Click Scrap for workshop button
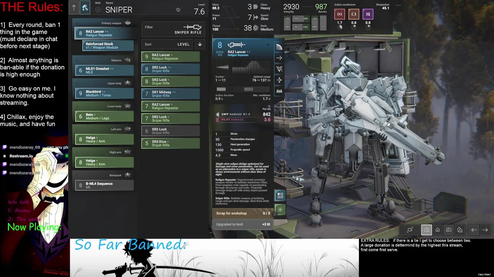 tap(243, 213)
